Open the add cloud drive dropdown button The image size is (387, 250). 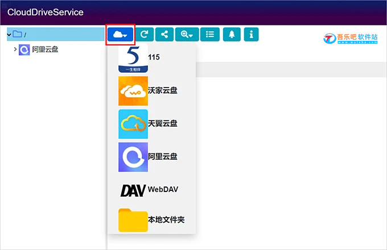pyautogui.click(x=120, y=35)
